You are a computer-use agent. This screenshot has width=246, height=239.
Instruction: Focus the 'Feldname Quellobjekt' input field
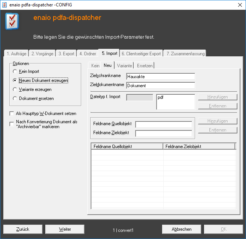tap(164, 124)
